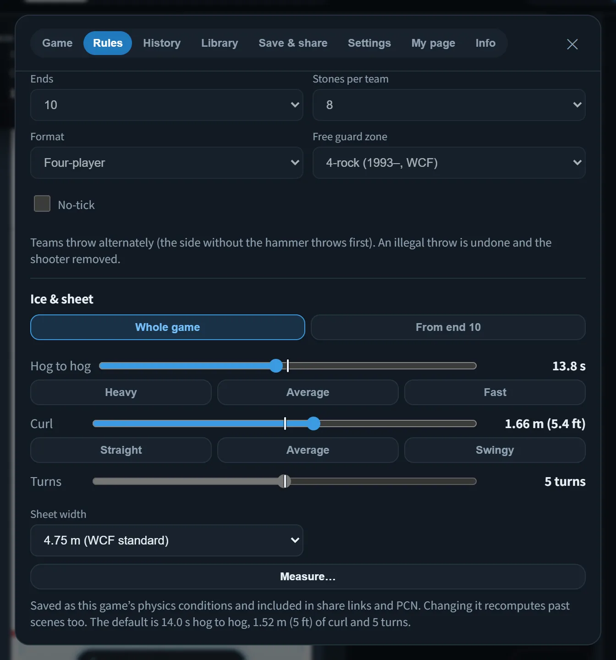This screenshot has width=616, height=660.
Task: Open the Info tab
Action: click(485, 43)
